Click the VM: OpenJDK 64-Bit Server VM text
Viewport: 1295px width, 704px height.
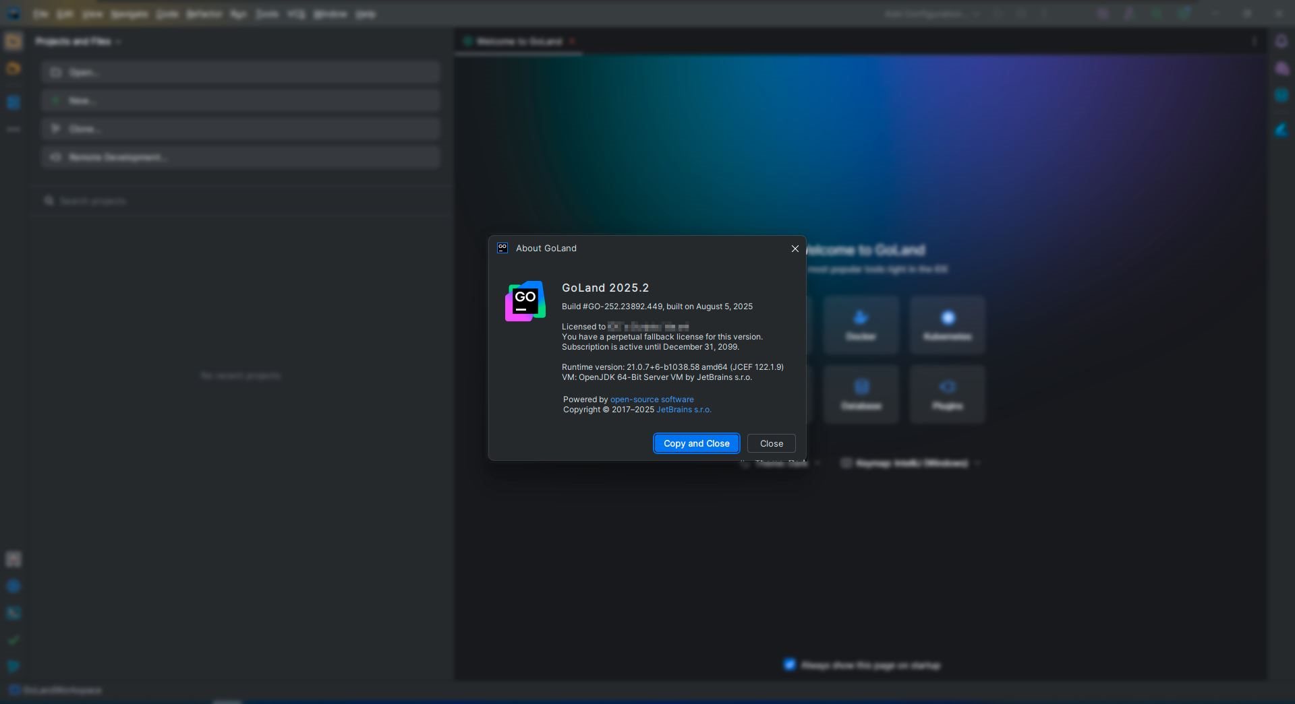pyautogui.click(x=656, y=377)
